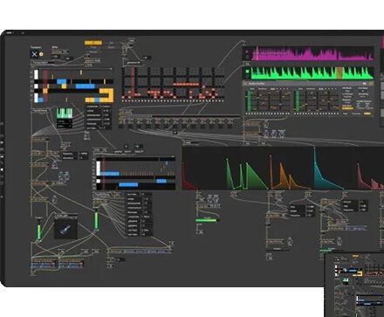Click the red envelope display
Image resolution: width=384 pixels, height=317 pixels.
(189, 176)
